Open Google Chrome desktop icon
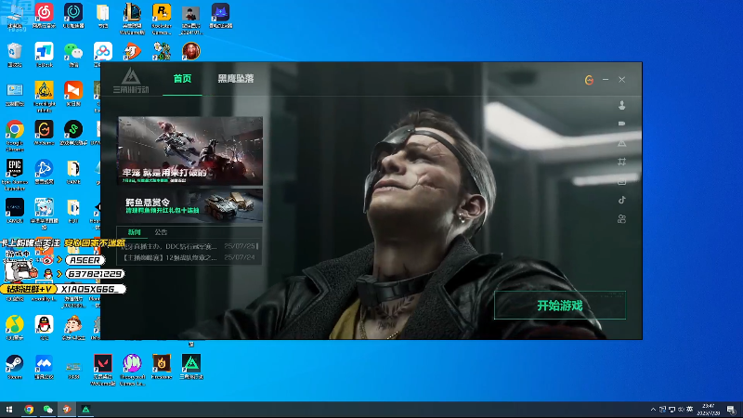The image size is (743, 418). 15,135
